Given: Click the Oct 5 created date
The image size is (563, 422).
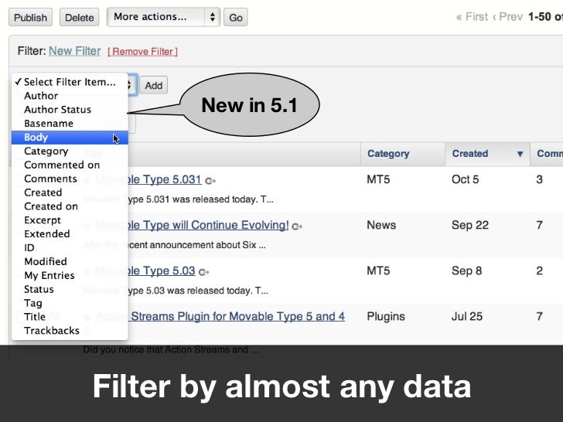Looking at the screenshot, I should click(465, 179).
